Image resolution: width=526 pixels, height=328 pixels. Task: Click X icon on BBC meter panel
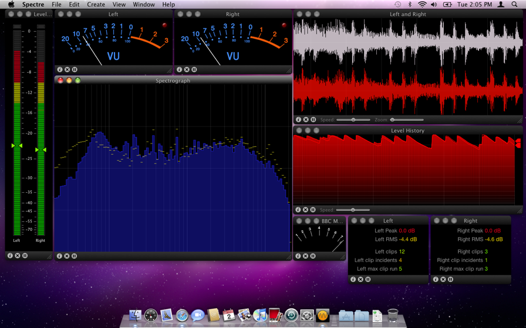point(305,256)
